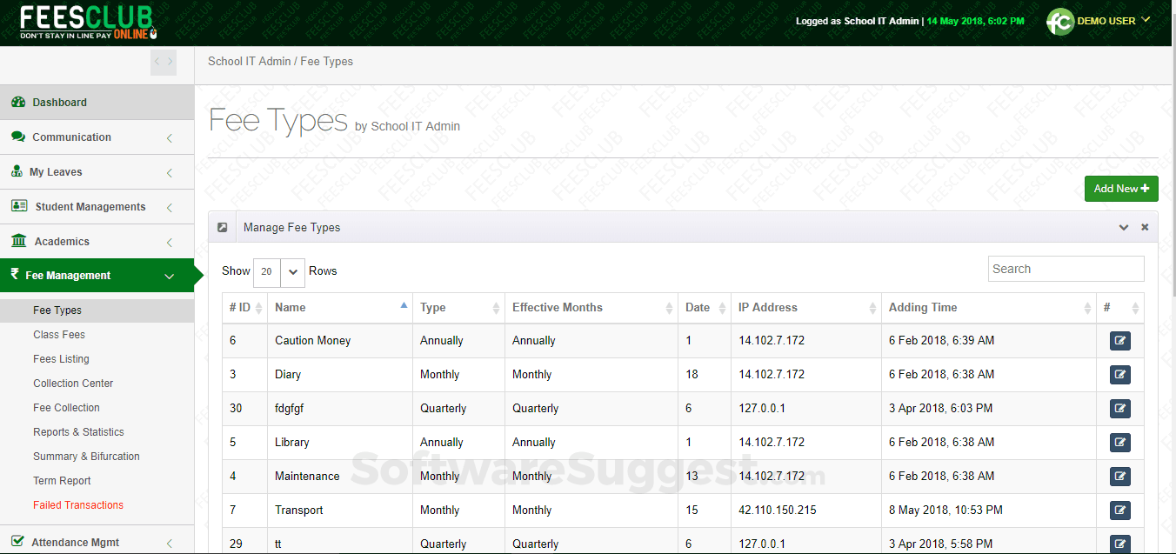The width and height of the screenshot is (1176, 554).
Task: Edit the Maintenance fee type
Action: click(x=1120, y=477)
